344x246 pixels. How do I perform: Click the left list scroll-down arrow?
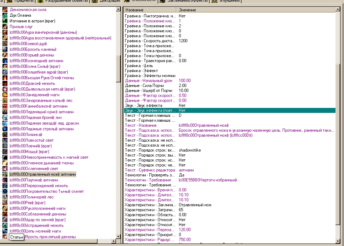coord(118,237)
